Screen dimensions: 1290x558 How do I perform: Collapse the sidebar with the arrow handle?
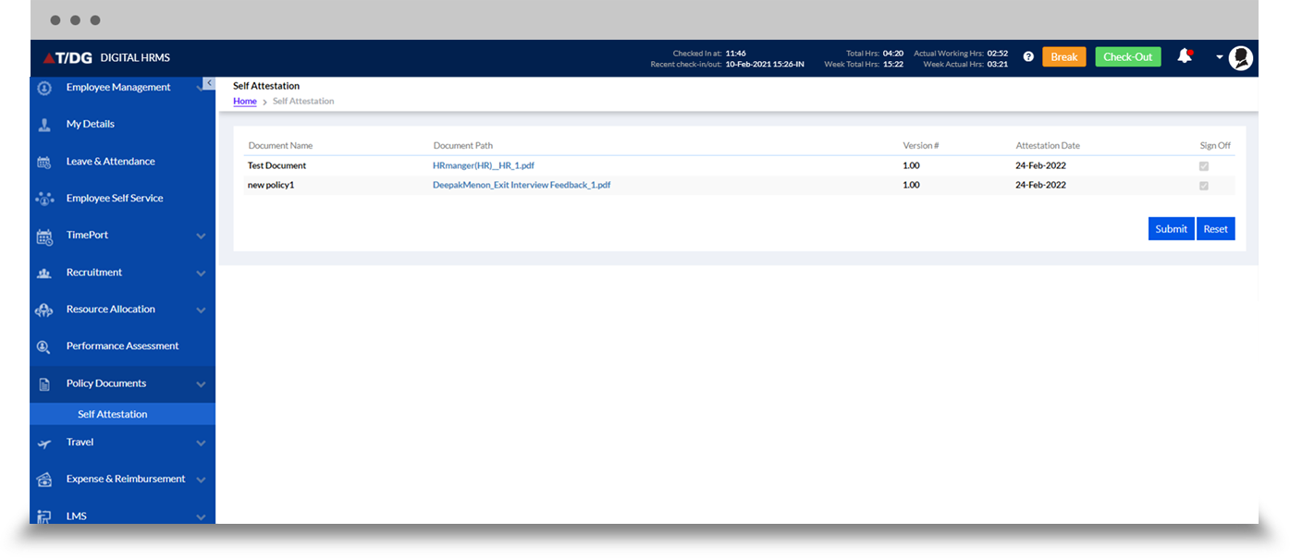[x=210, y=83]
